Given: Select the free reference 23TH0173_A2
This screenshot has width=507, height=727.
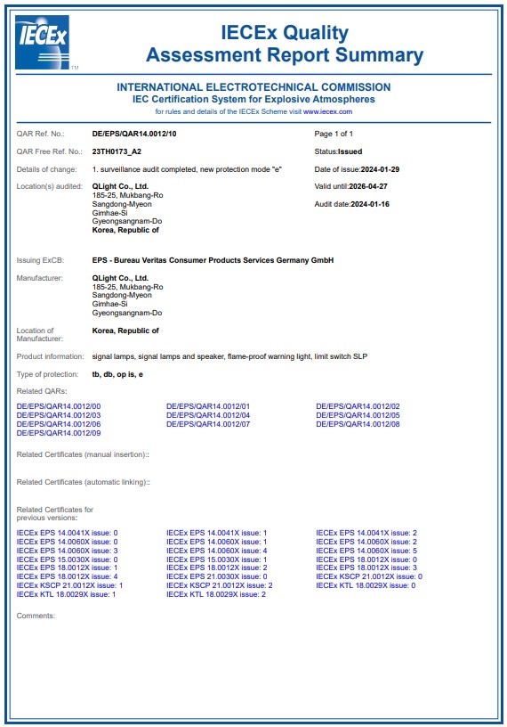Looking at the screenshot, I should 117,151.
